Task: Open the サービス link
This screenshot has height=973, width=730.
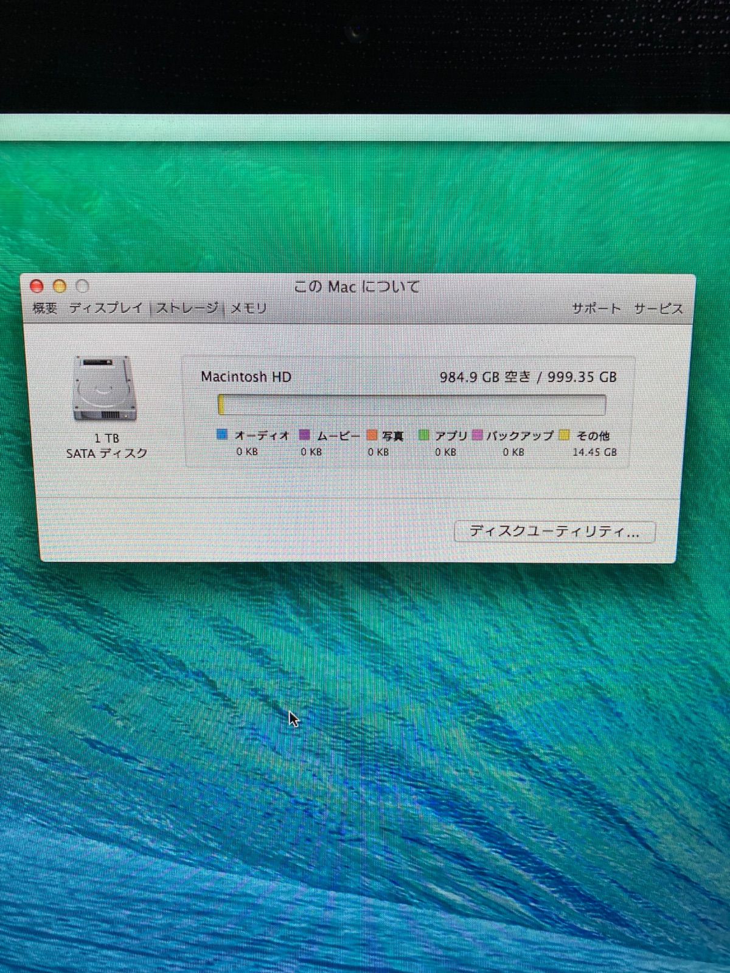Action: (x=658, y=308)
